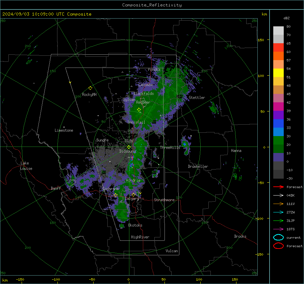Viewport: 304px width, 284px height.
Task: Click the Hanna town label
Action: (x=236, y=151)
